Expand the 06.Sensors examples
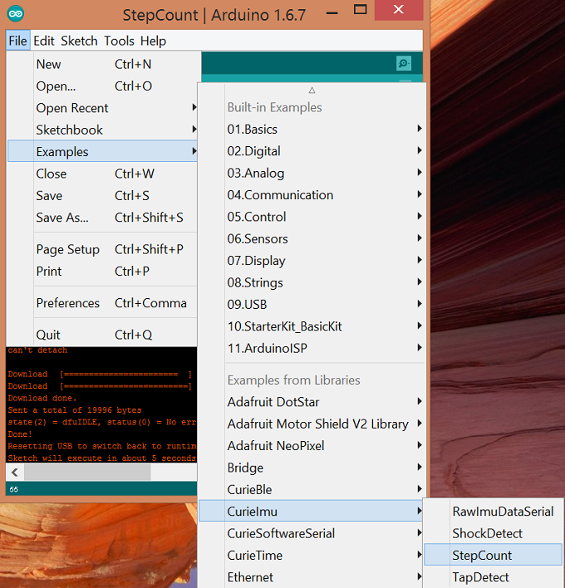Image resolution: width=565 pixels, height=588 pixels. pyautogui.click(x=312, y=239)
